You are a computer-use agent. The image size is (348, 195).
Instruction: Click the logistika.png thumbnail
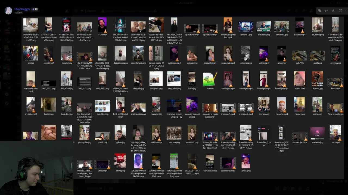[x=102, y=106]
